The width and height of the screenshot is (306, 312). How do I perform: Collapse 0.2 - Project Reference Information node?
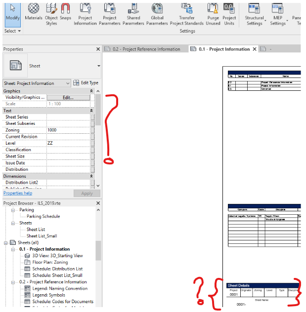tap(13, 282)
